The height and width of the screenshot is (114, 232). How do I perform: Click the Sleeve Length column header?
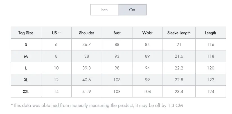pyautogui.click(x=179, y=33)
